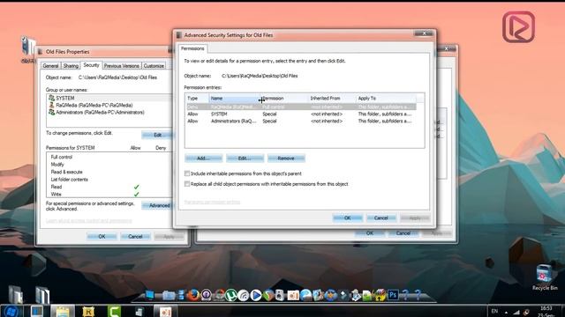Screen dimensions: 565x317
Task: Click OK in Old Files Properties window
Action: pos(102,237)
